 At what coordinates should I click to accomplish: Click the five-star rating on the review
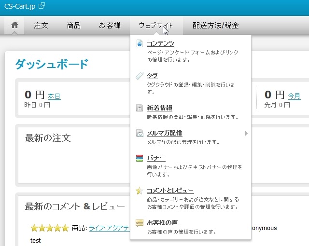pyautogui.click(x=49, y=228)
